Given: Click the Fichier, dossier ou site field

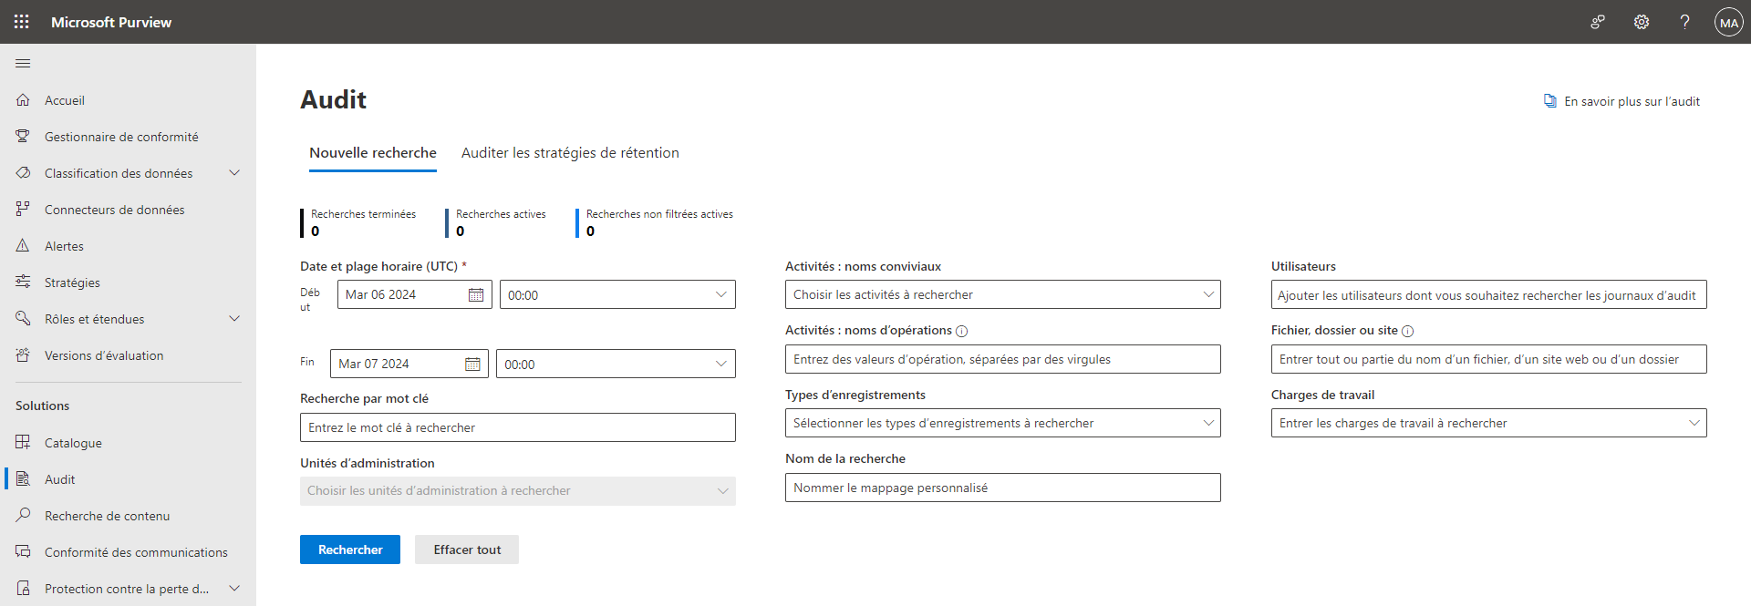Looking at the screenshot, I should pyautogui.click(x=1488, y=359).
